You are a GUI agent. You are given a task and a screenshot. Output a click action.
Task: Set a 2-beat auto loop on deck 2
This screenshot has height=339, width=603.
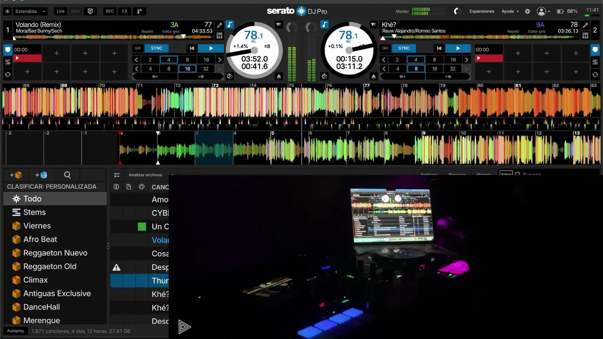point(397,60)
